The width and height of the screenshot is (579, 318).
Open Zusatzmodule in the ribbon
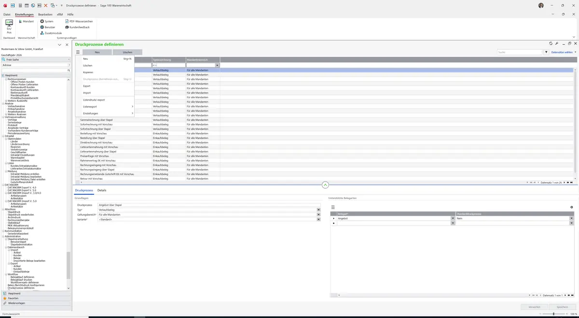[x=51, y=33]
